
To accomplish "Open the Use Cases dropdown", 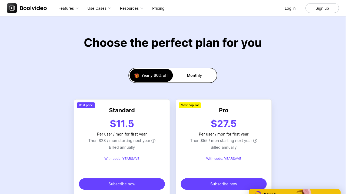I will point(99,8).
